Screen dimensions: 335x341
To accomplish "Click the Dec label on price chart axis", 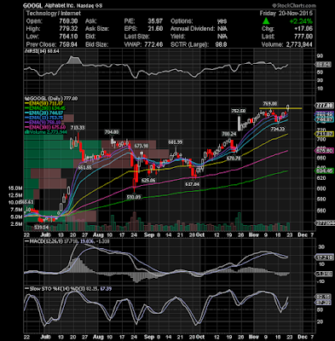I will point(303,235).
